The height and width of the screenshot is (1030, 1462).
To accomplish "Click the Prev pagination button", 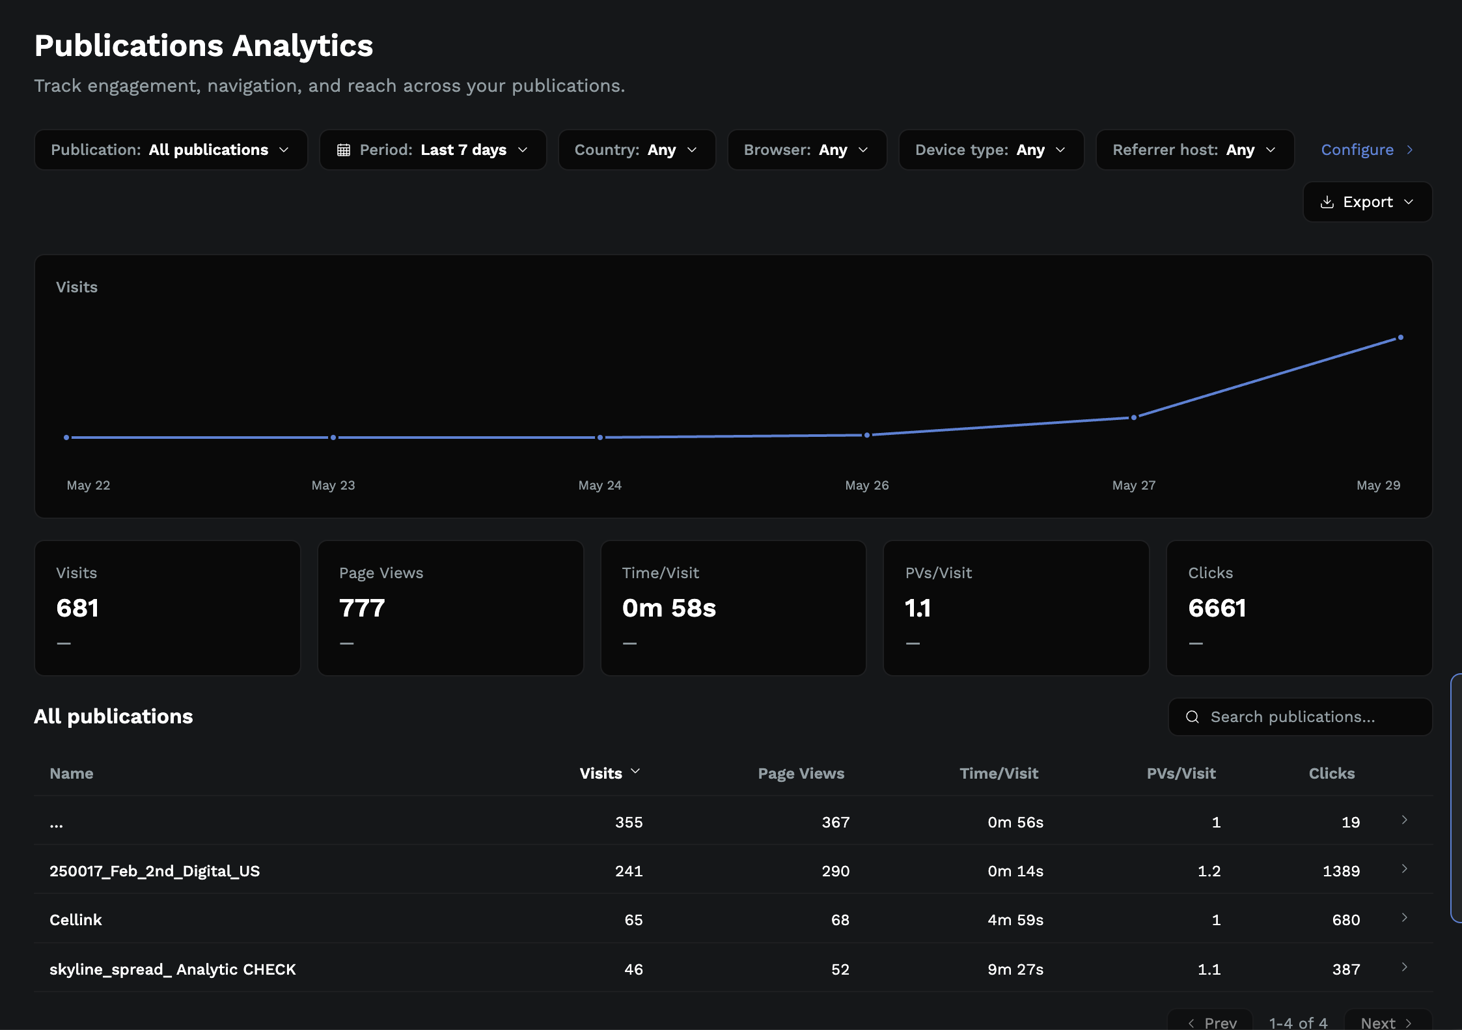I will coord(1211,1021).
